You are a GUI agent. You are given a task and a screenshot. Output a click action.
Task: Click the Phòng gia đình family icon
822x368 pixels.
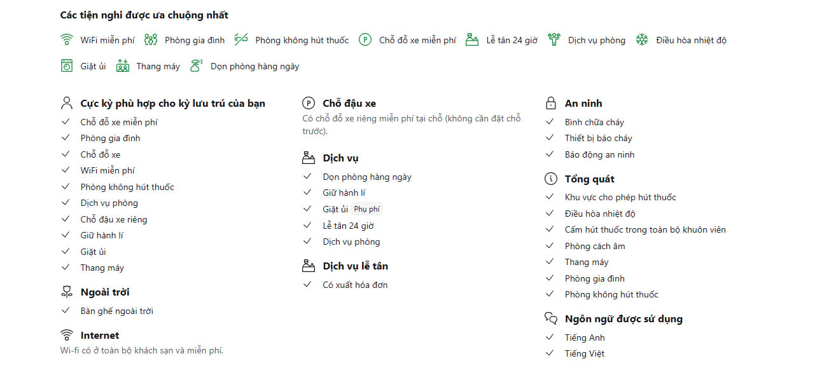point(151,40)
